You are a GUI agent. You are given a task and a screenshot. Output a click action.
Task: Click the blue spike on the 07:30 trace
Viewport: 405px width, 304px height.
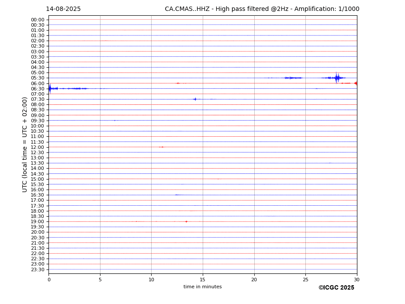coord(195,99)
